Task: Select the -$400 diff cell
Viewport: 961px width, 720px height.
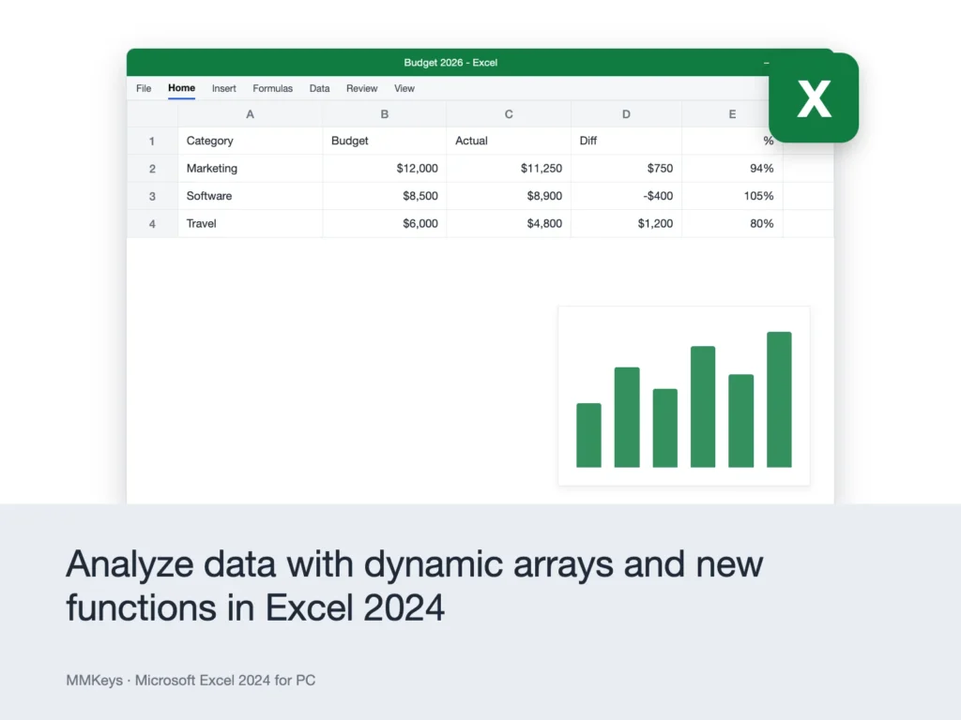Action: pos(626,196)
